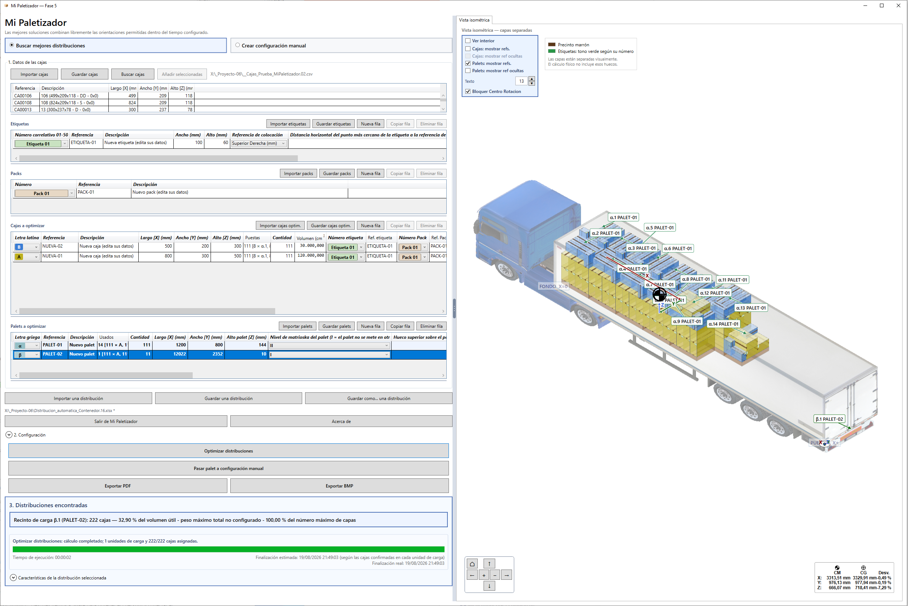The width and height of the screenshot is (908, 606).
Task: Click the center-of-mass marker on the truck
Action: click(659, 295)
